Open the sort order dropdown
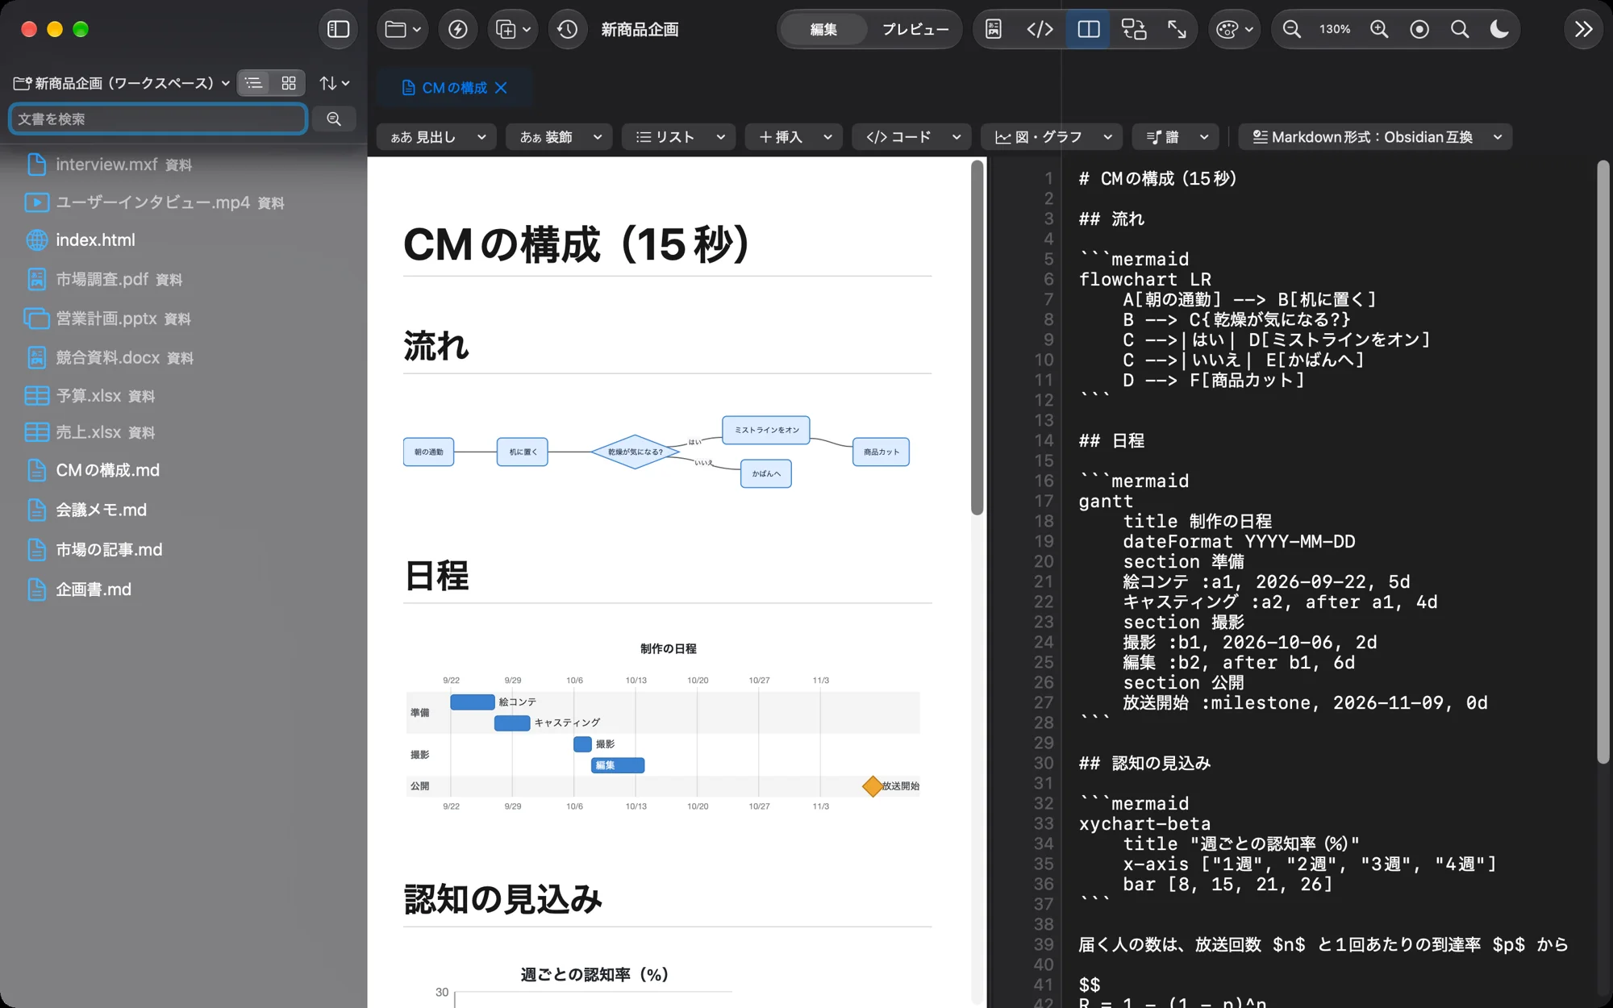Screen dimensions: 1613x1008 point(334,83)
